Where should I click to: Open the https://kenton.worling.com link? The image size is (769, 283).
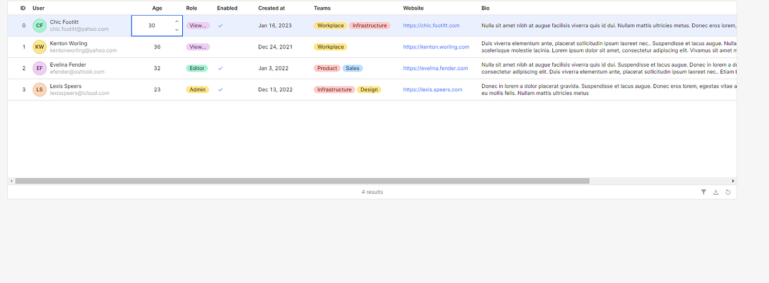tap(436, 47)
